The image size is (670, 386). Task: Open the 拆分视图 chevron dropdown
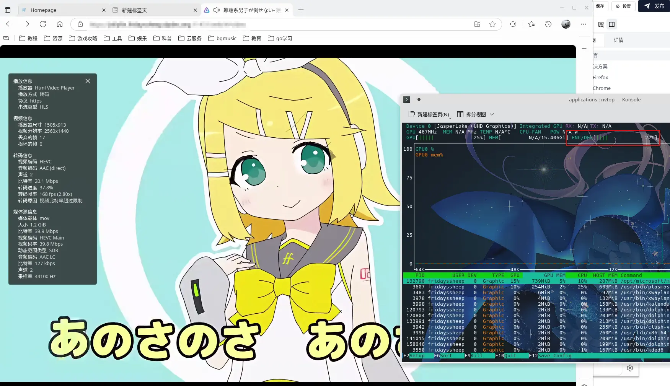coord(492,114)
